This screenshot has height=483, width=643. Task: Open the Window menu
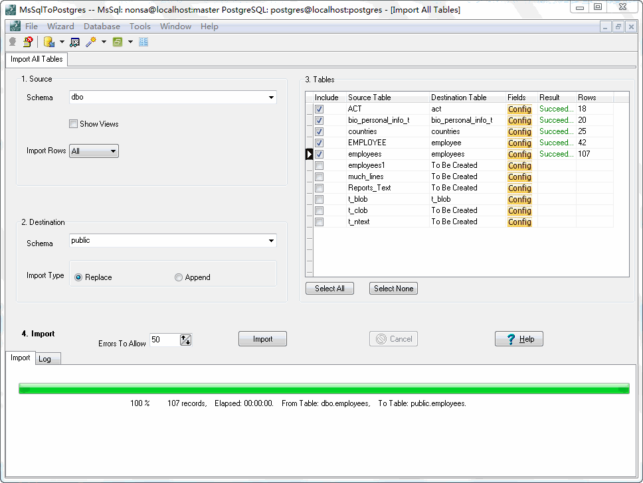tap(175, 27)
